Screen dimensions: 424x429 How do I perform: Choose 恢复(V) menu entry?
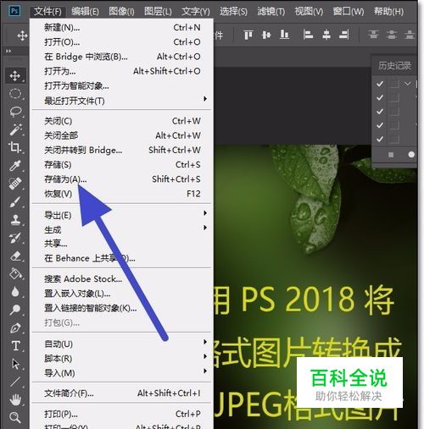point(121,194)
